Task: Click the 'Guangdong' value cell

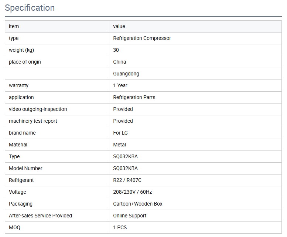Action: coord(126,74)
